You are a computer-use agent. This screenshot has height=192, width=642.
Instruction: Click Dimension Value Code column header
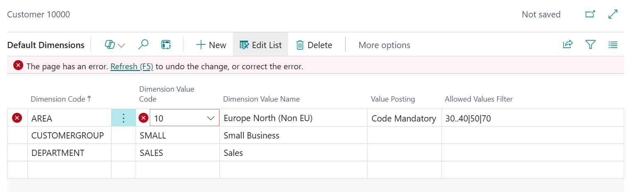pyautogui.click(x=167, y=94)
